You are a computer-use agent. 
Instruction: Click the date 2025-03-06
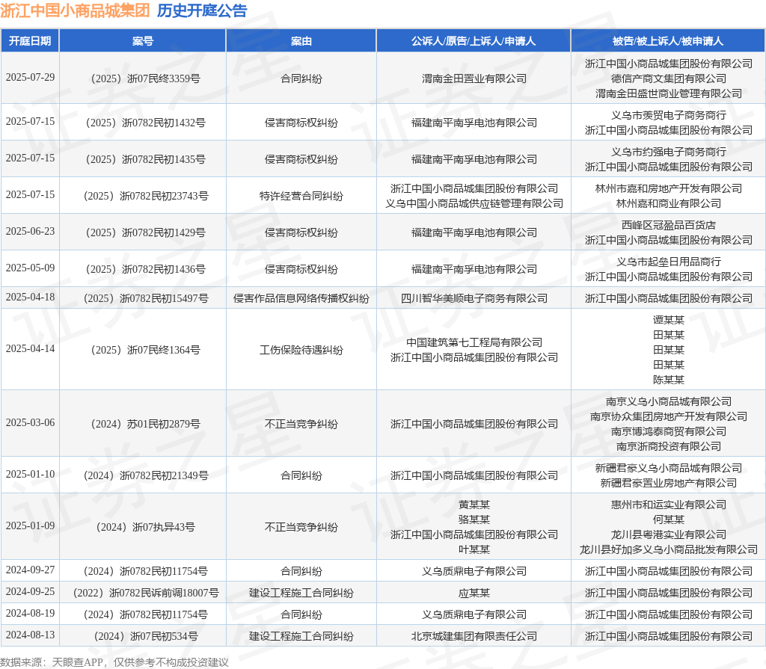tap(30, 422)
